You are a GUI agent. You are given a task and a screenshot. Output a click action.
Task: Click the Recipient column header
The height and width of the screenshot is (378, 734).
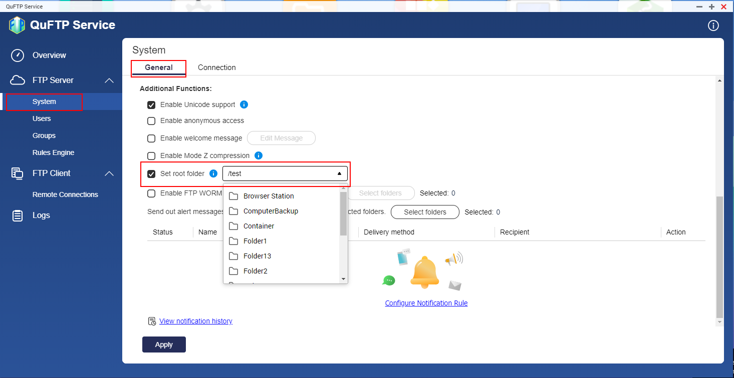515,232
